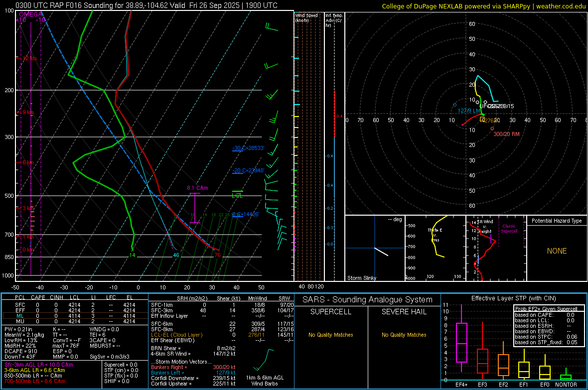Click the PW = 0.21in value
The height and width of the screenshot is (390, 588).
pos(18,329)
